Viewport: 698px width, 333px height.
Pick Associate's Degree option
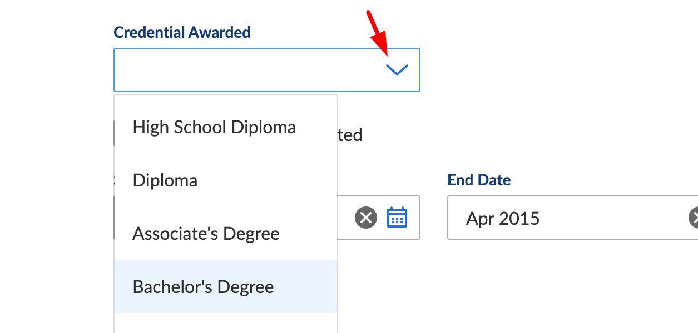(x=226, y=234)
